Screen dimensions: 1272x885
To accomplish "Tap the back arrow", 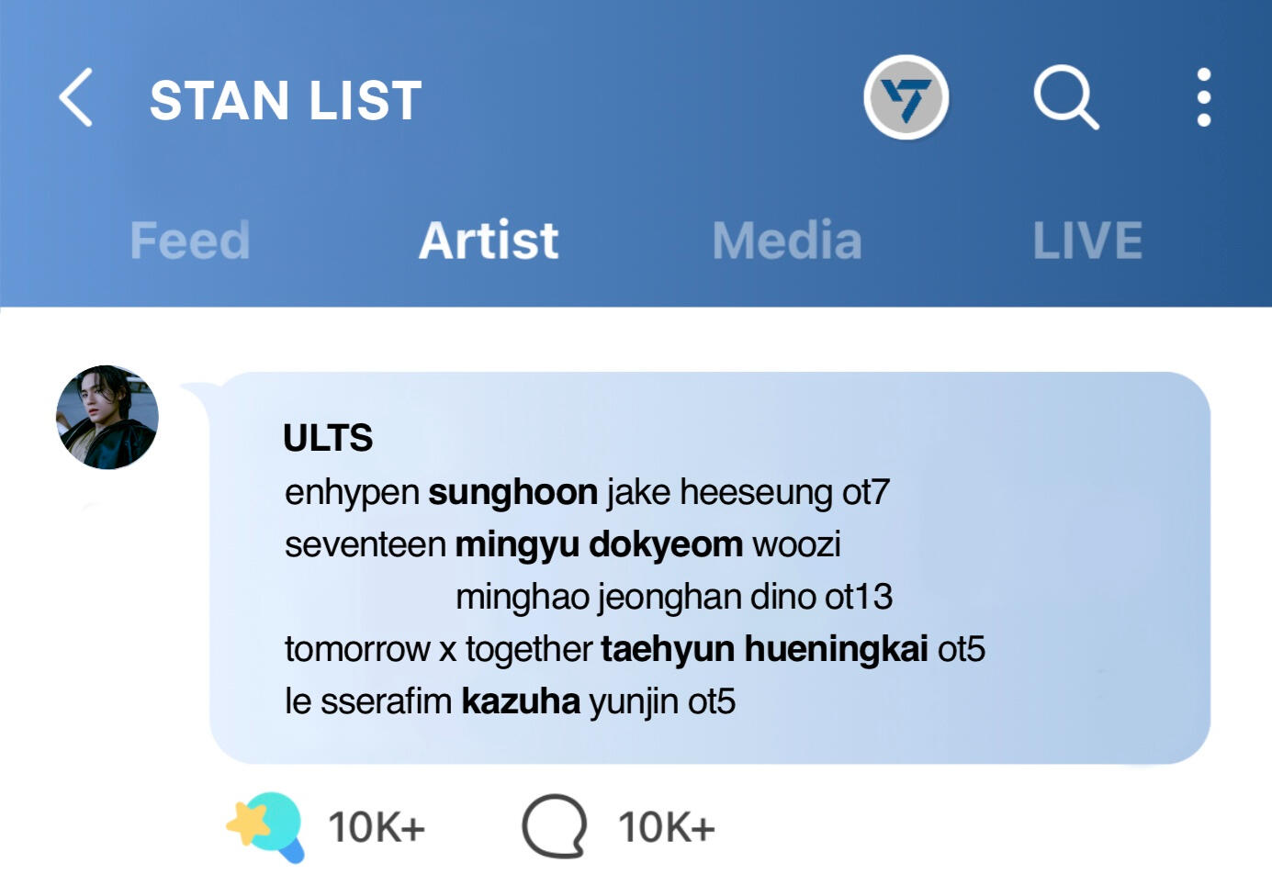I will click(76, 97).
